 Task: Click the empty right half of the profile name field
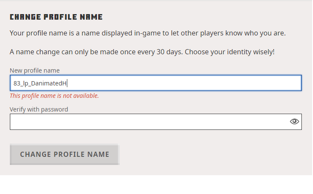227,83
